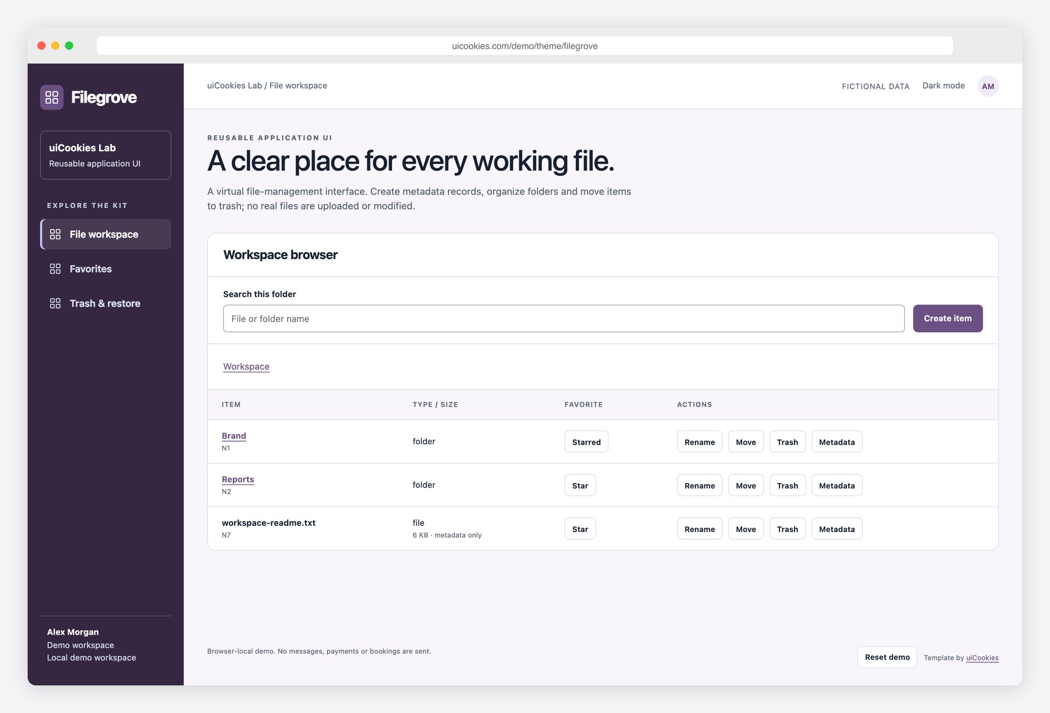Click the Workspace breadcrumb link
This screenshot has width=1050, height=713.
pyautogui.click(x=246, y=366)
